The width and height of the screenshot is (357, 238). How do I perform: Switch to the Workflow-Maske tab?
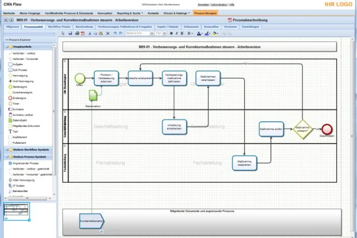tap(59, 27)
